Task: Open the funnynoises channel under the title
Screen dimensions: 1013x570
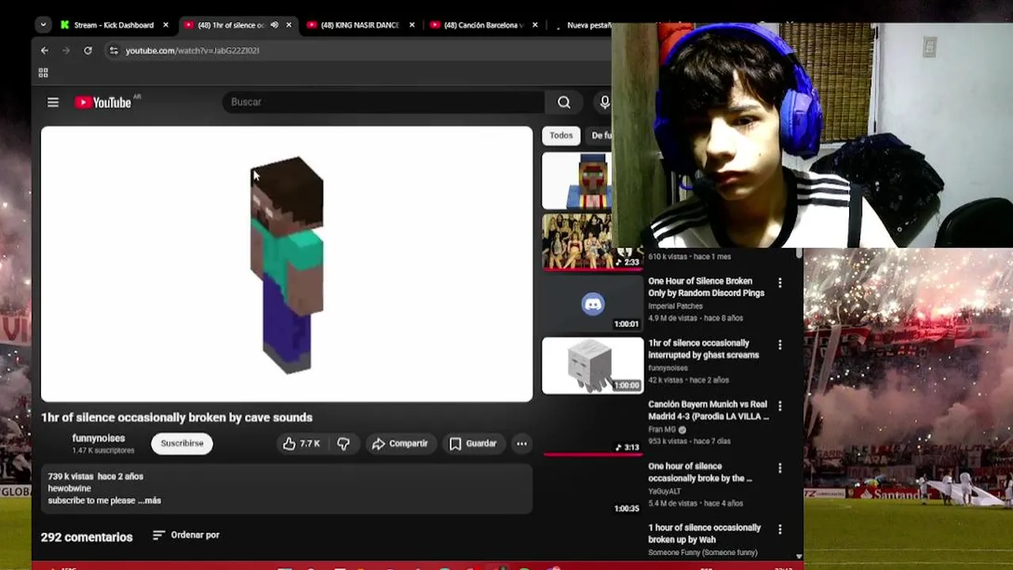Action: [98, 438]
